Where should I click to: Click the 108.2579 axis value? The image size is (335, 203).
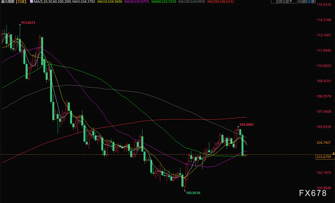click(x=324, y=96)
